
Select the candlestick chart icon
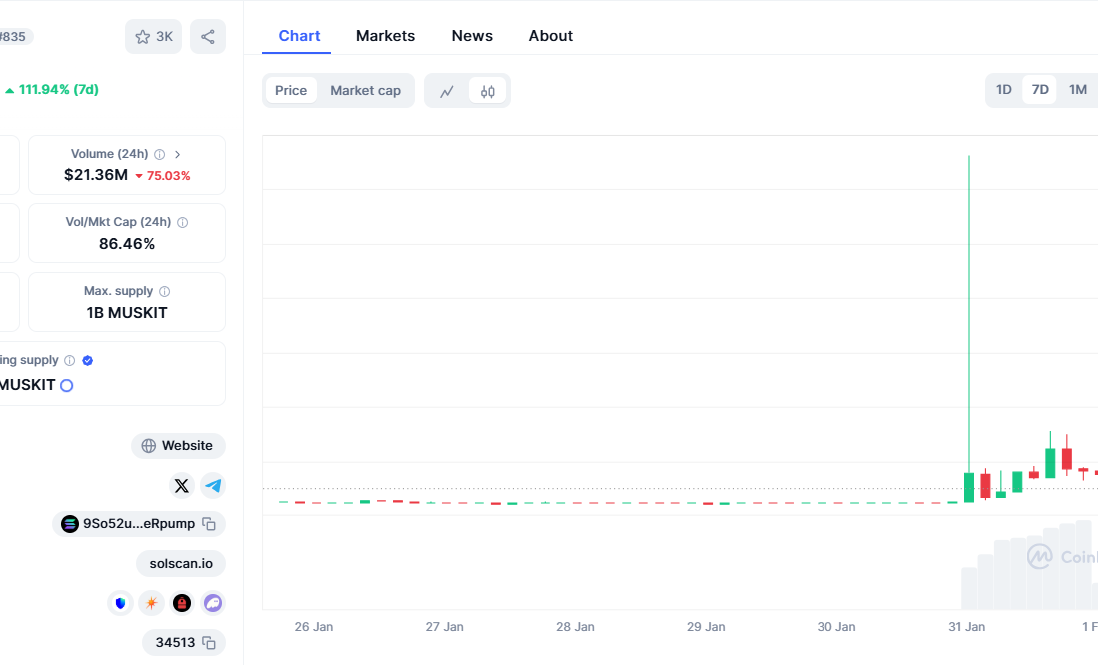coord(487,91)
